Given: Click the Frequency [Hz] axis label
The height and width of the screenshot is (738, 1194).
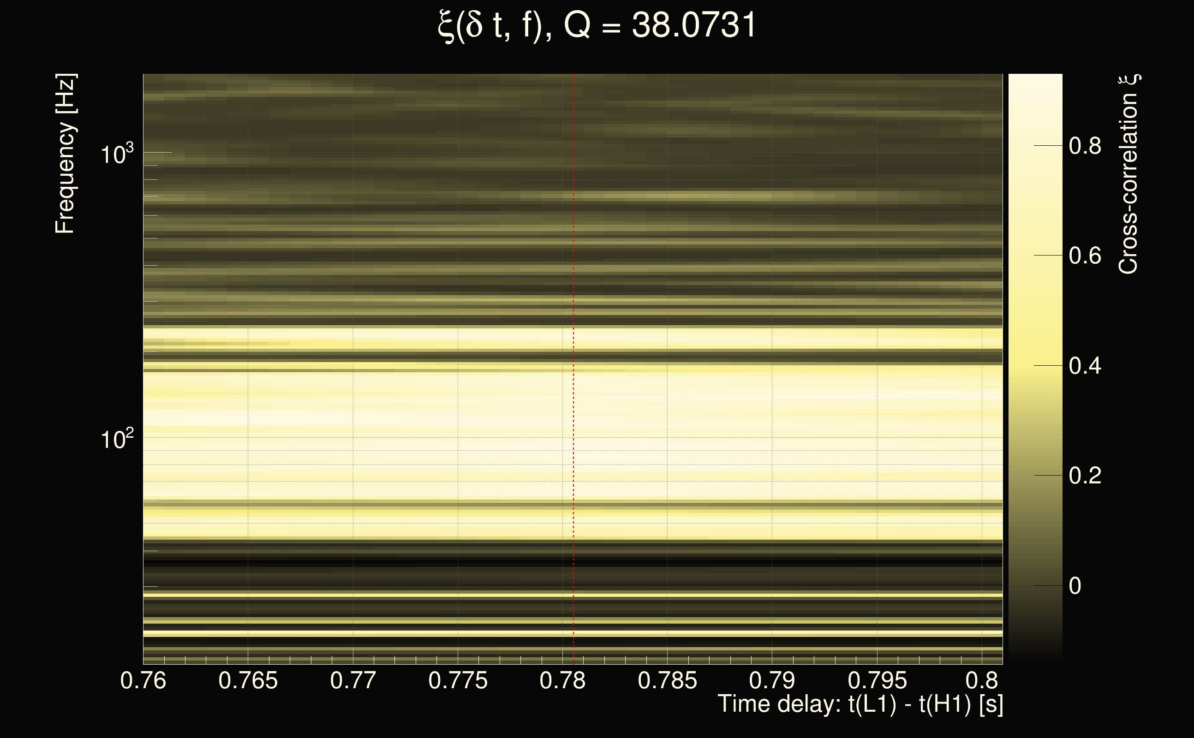Looking at the screenshot, I should tap(65, 154).
